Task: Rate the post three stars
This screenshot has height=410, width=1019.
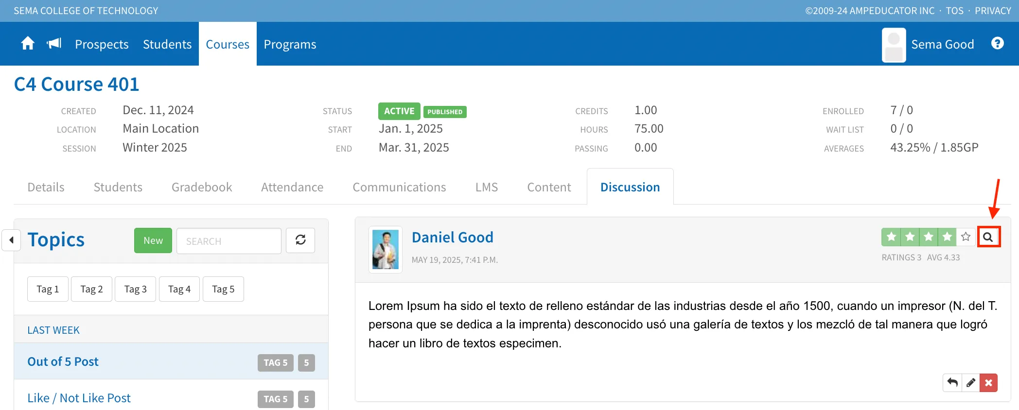Action: click(x=928, y=237)
